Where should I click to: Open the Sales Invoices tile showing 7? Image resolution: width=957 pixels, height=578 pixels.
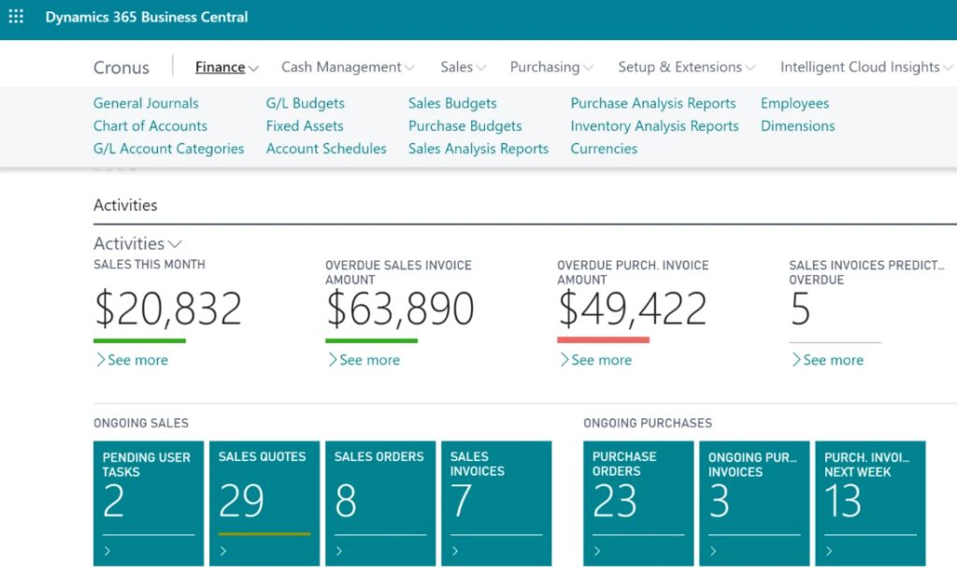[x=496, y=503]
